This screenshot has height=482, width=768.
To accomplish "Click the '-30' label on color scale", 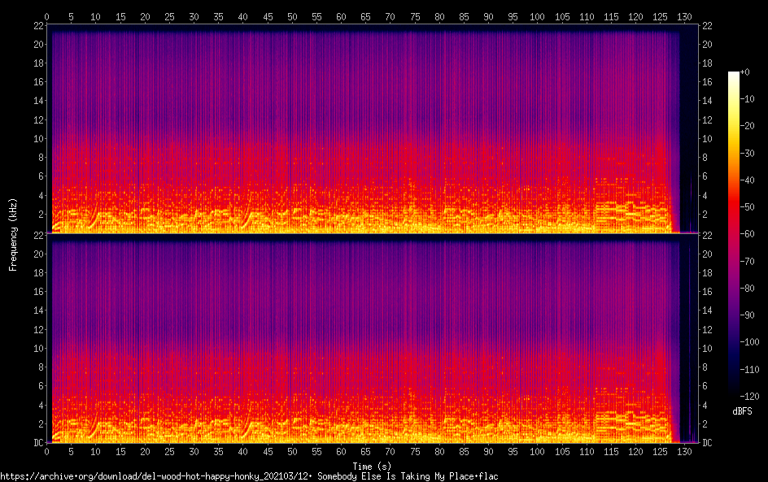I will [x=747, y=153].
